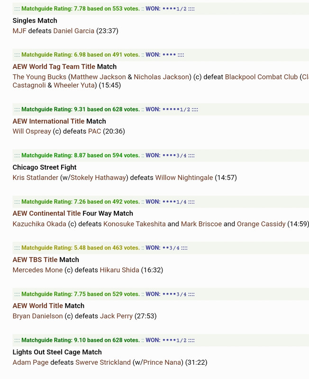Click the (20:36) match time
This screenshot has width=309, height=379.
coord(114,131)
